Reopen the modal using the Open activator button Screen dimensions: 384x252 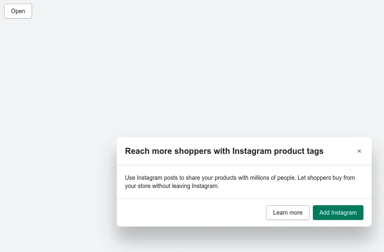(x=18, y=11)
